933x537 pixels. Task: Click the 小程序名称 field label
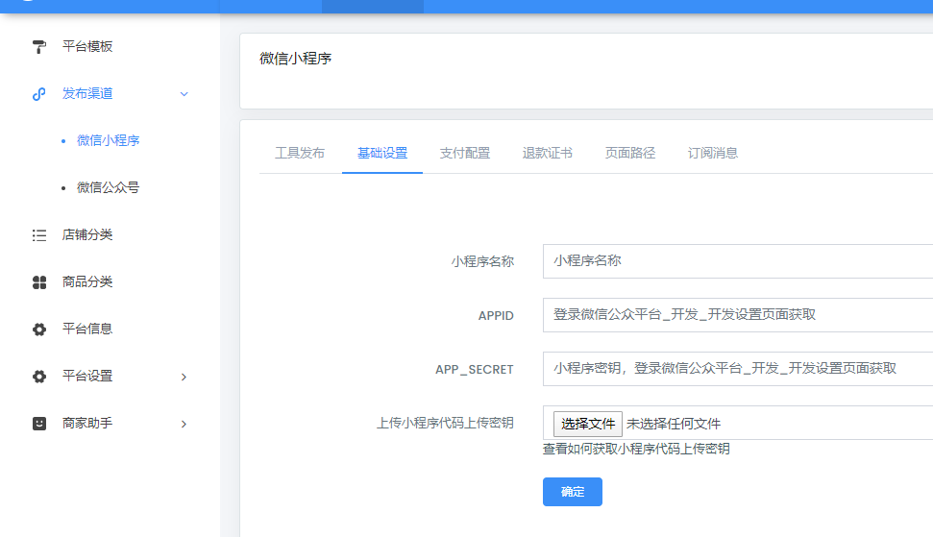tap(482, 261)
